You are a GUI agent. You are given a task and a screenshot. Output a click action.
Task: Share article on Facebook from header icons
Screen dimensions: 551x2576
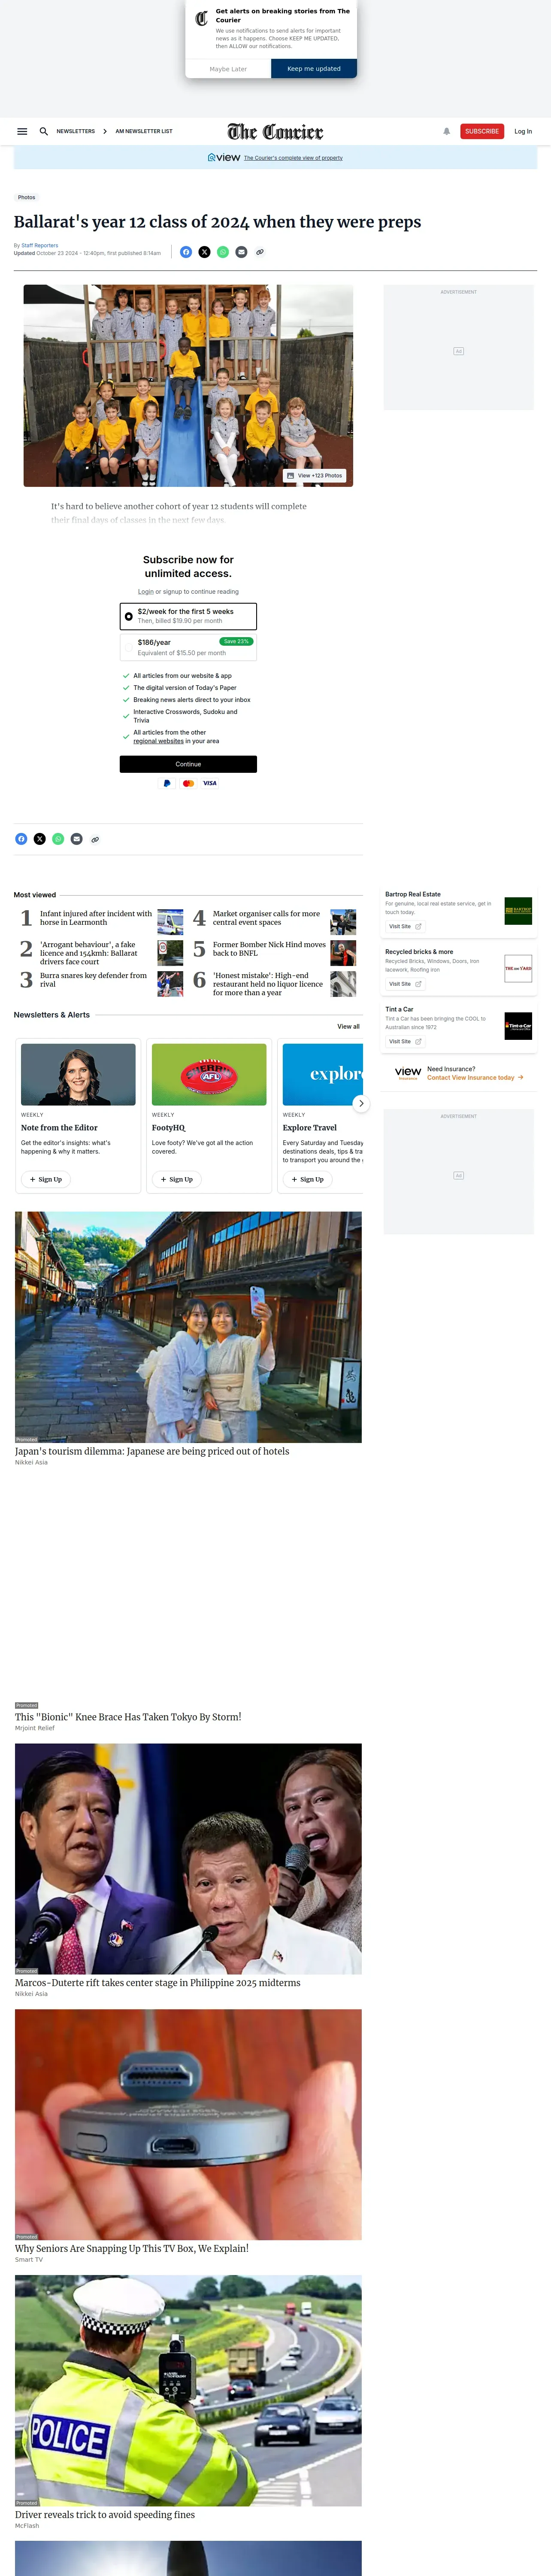(x=186, y=252)
